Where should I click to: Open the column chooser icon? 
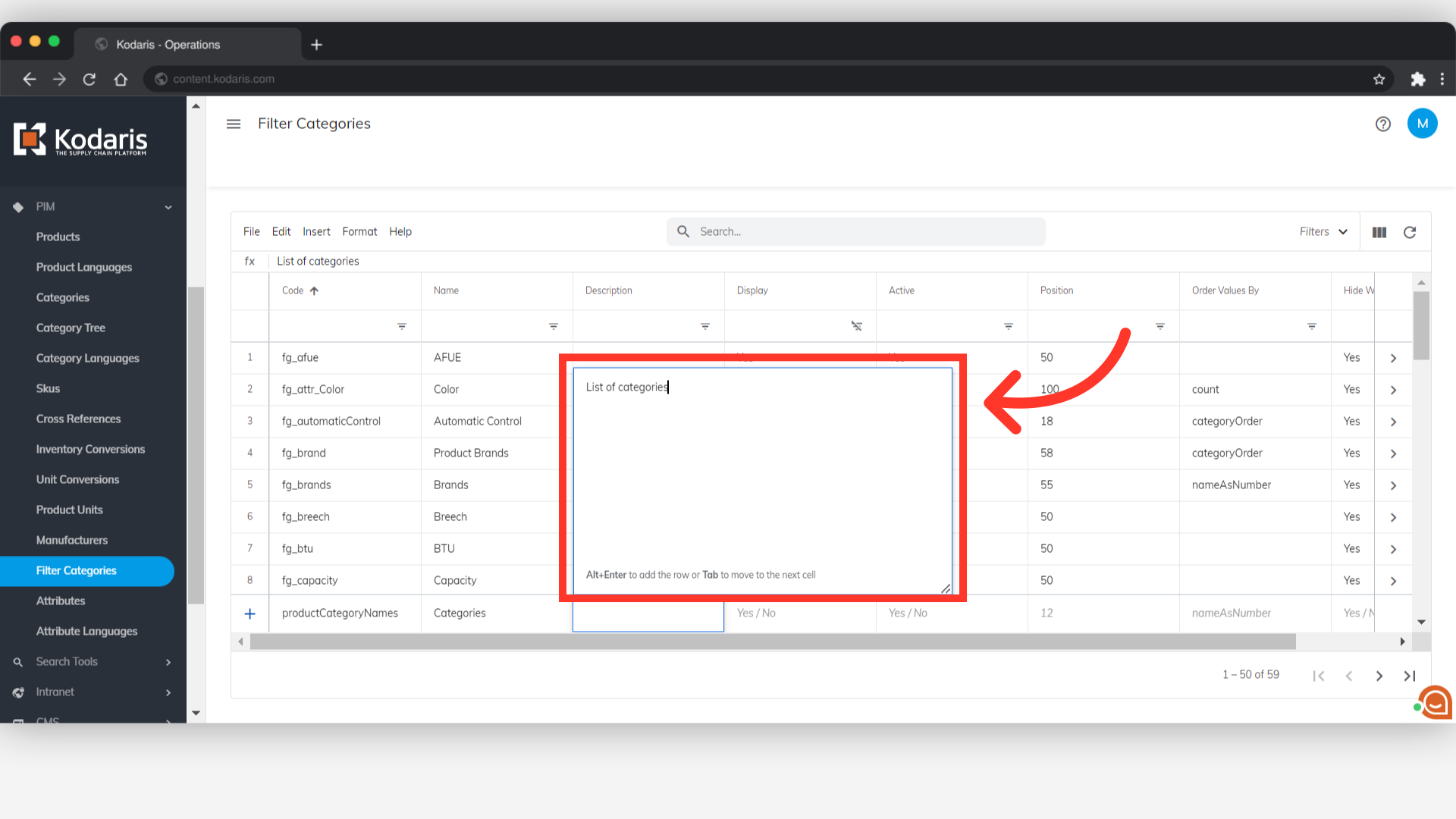click(1379, 233)
